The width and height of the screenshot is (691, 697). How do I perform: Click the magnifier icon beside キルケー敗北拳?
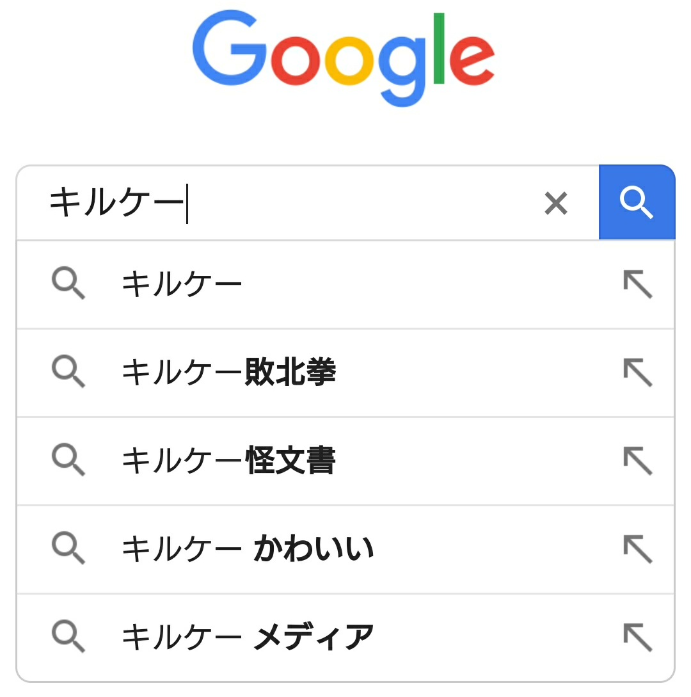pos(68,373)
